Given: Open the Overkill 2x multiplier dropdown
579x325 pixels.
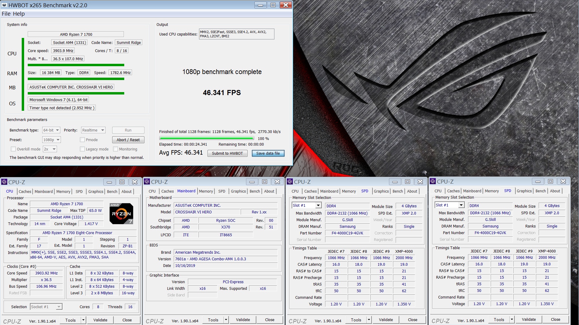Looking at the screenshot, I should coord(50,149).
